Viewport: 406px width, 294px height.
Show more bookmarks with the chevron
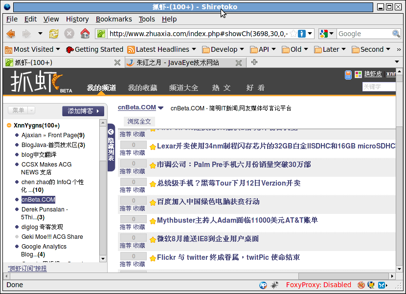click(399, 49)
